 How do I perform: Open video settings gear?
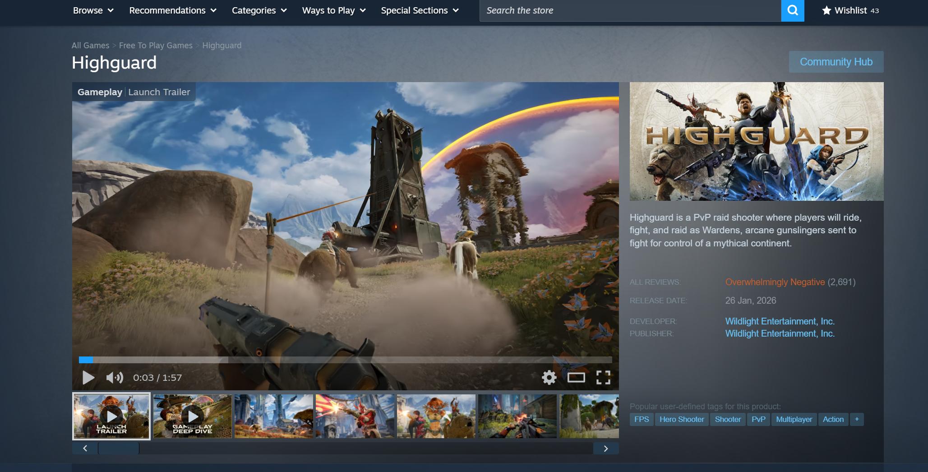click(549, 378)
